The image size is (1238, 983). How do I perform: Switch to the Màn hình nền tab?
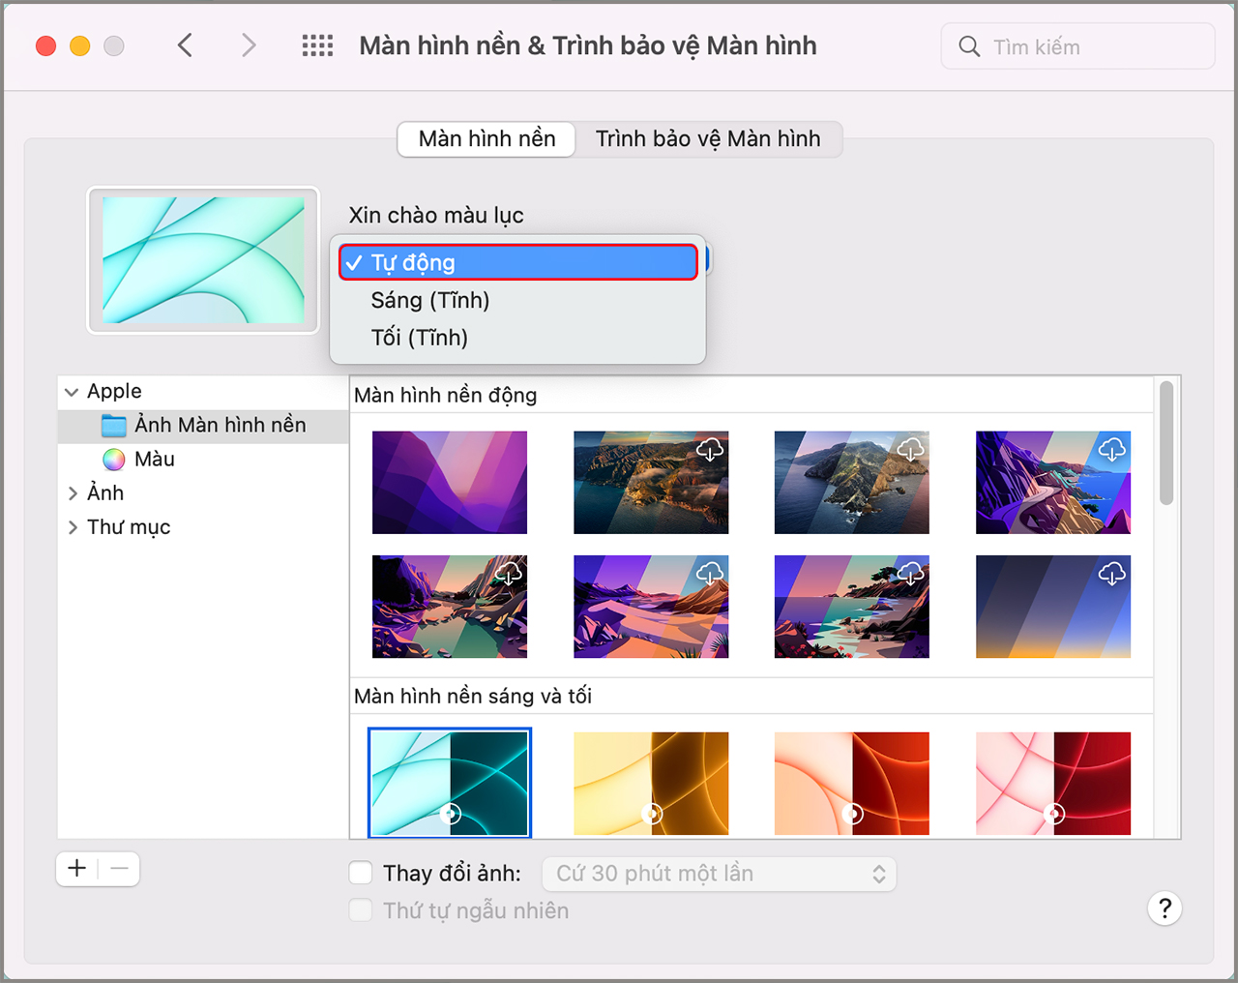(486, 139)
